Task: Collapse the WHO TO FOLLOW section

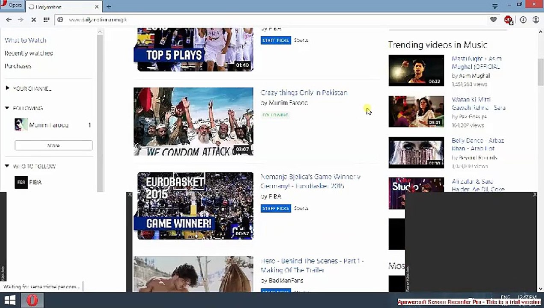Action: pos(30,166)
